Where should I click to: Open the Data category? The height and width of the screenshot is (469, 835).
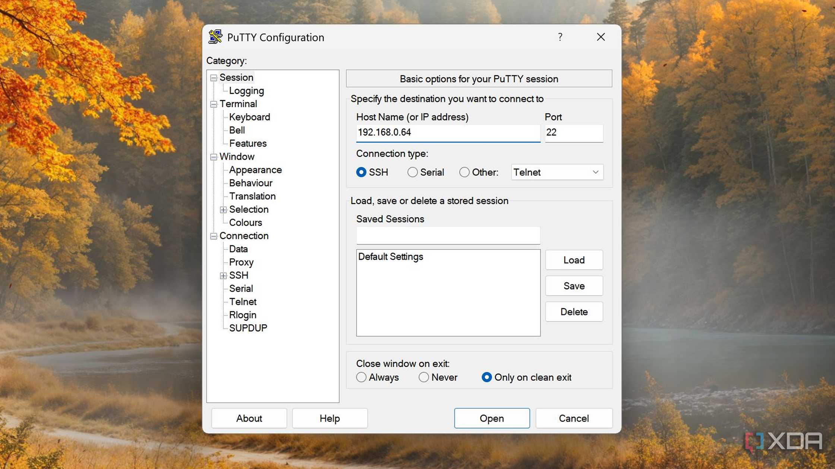point(238,249)
